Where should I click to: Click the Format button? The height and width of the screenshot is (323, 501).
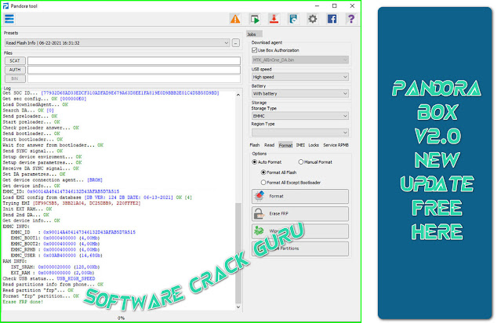point(300,196)
